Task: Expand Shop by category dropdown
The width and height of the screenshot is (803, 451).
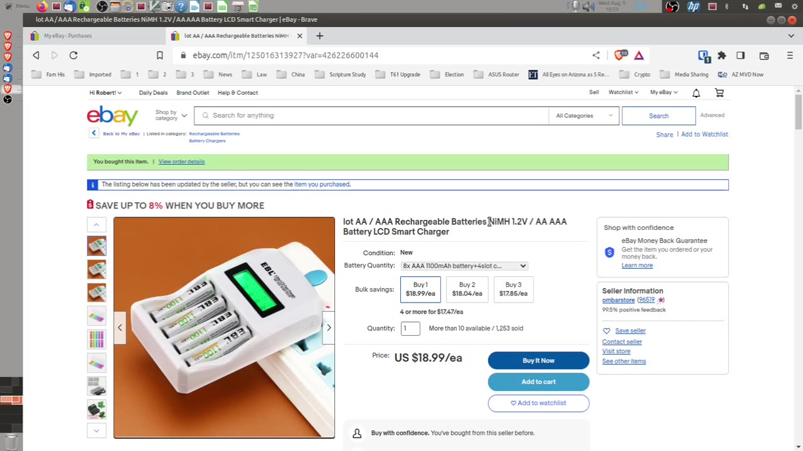Action: click(x=171, y=115)
